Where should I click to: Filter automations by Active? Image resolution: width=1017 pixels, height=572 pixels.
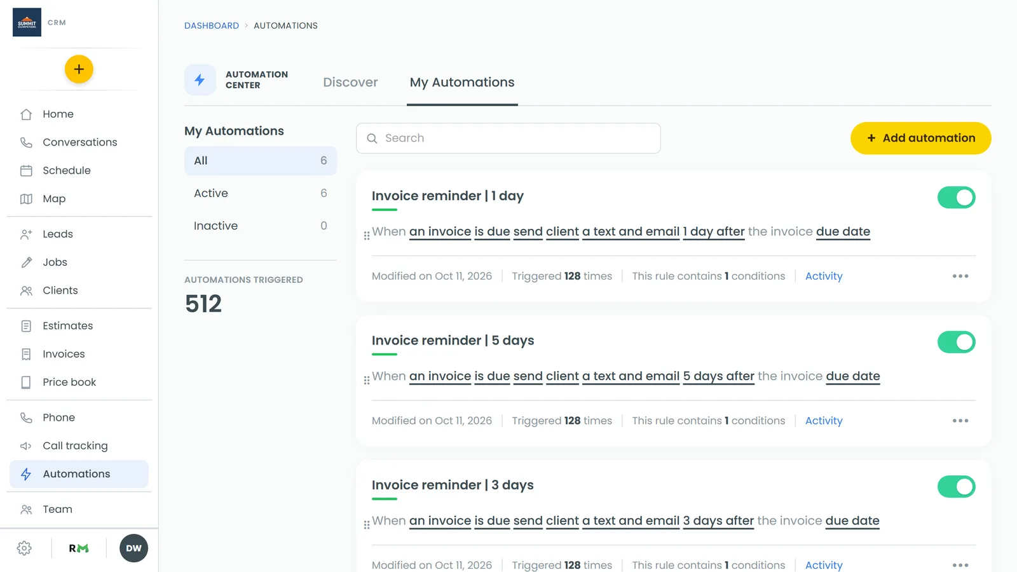(x=261, y=193)
